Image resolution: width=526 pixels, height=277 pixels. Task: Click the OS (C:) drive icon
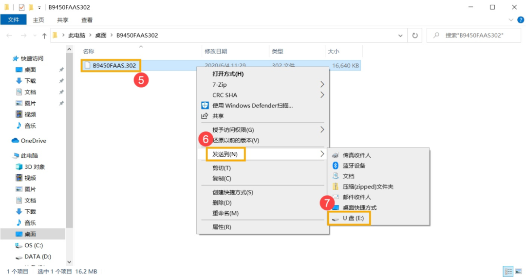tap(19, 245)
